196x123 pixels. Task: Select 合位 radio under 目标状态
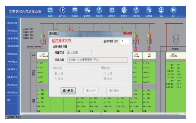click(x=105, y=79)
